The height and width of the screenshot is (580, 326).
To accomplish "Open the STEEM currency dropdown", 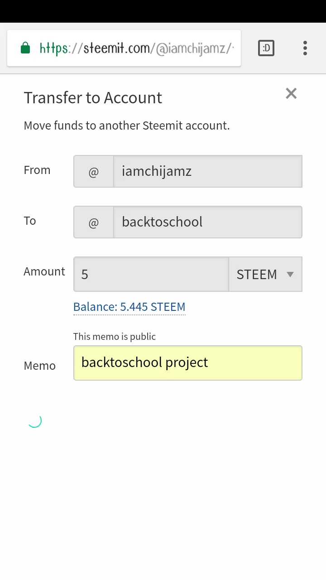I will tap(265, 274).
